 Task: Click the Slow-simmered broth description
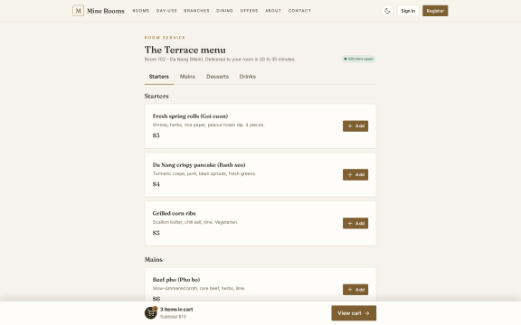coord(199,288)
